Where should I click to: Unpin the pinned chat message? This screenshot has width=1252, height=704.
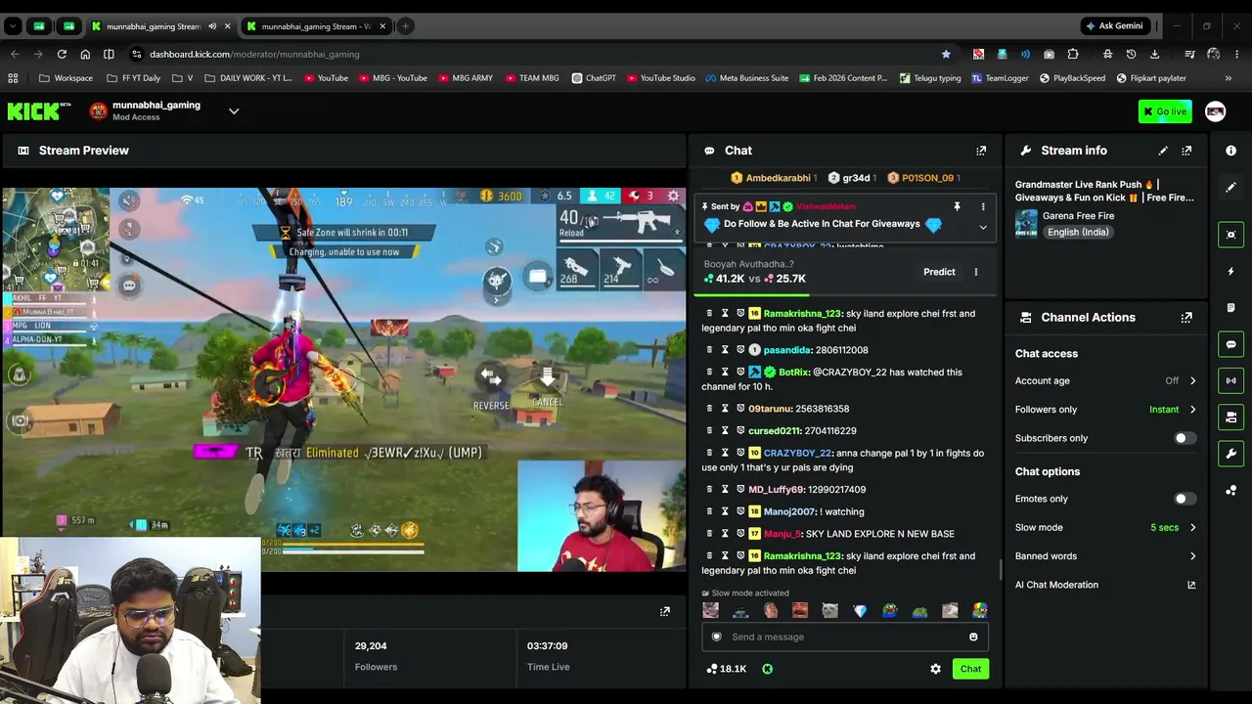tap(957, 207)
